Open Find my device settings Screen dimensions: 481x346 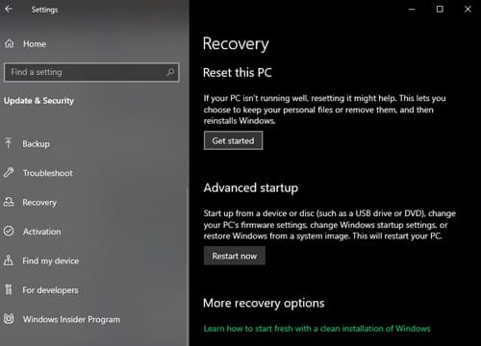(x=51, y=260)
